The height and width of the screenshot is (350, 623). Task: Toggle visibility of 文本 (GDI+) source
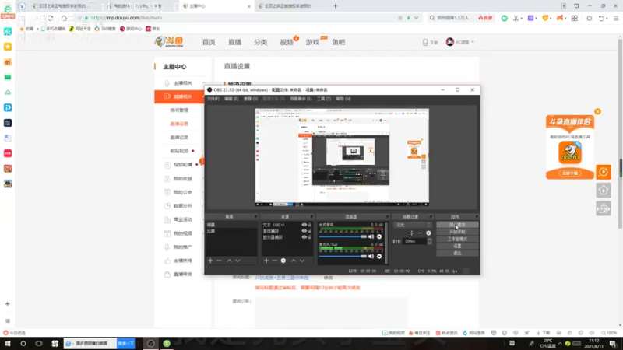point(304,225)
